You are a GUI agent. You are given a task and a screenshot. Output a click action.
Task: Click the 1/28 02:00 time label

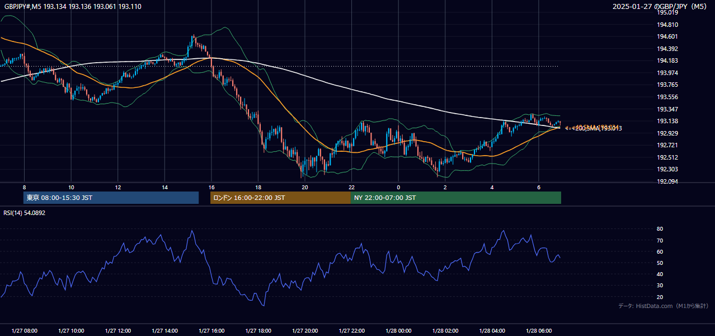[445, 331]
